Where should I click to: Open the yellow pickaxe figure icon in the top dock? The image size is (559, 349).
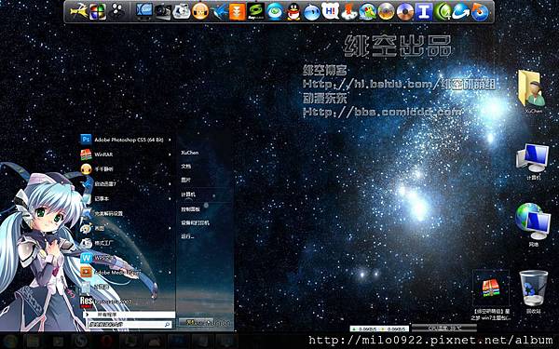coord(79,11)
